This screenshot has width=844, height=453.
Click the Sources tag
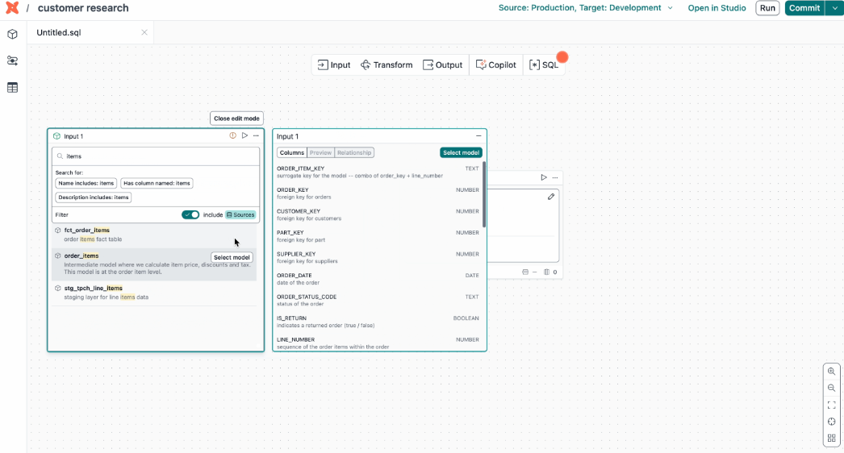point(240,214)
